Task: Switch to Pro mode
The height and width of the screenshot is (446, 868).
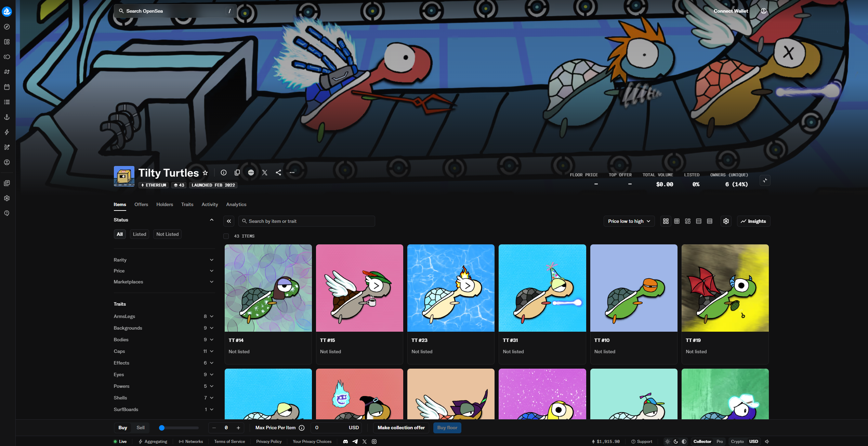Action: click(720, 442)
